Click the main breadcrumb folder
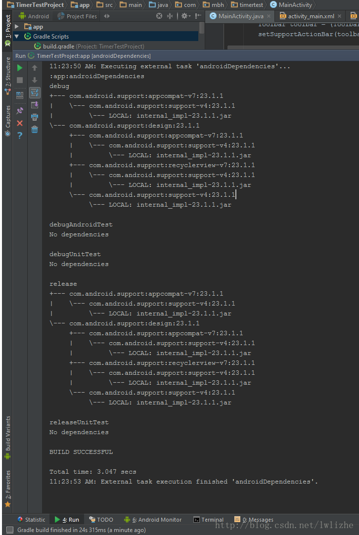The height and width of the screenshot is (535, 359). tap(131, 5)
